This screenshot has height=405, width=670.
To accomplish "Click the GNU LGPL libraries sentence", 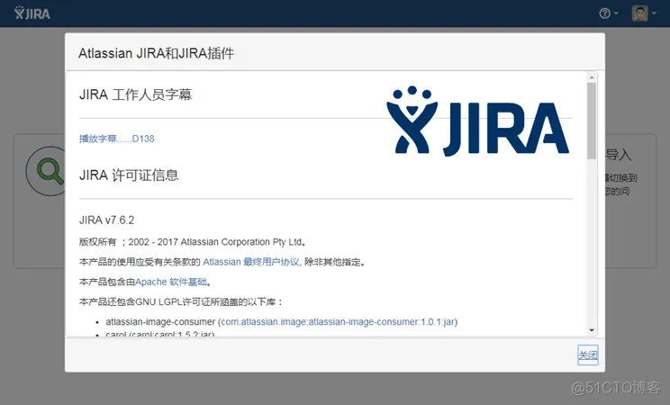I will pos(181,302).
